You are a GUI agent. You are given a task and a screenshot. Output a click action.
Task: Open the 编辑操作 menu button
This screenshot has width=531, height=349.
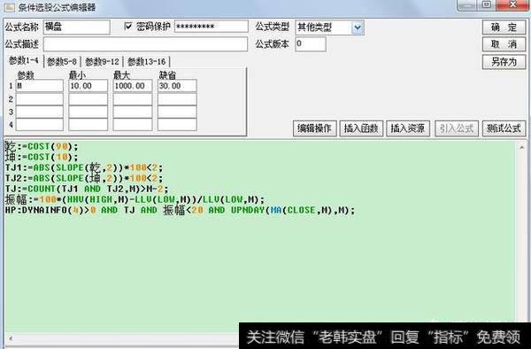tap(314, 128)
